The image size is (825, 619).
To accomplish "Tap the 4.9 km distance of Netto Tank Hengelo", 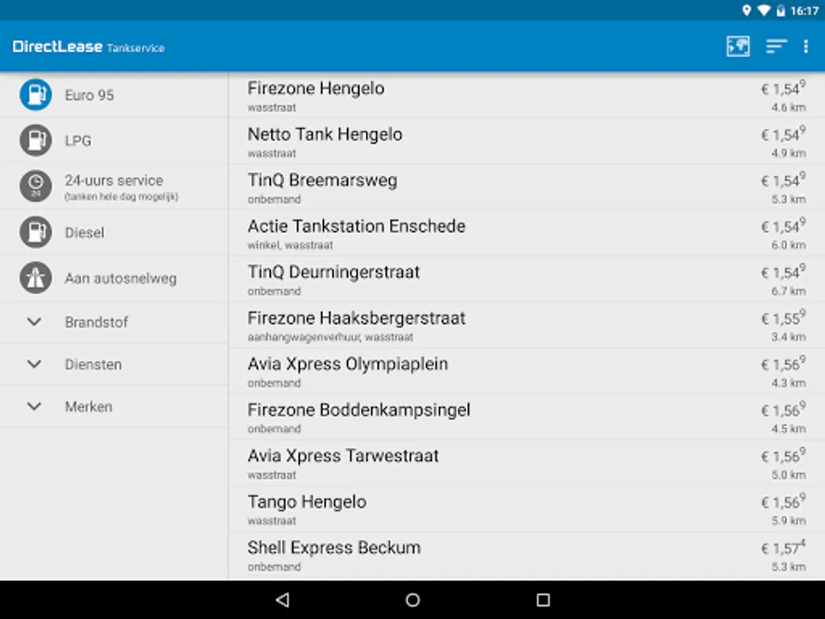I will pos(789,153).
